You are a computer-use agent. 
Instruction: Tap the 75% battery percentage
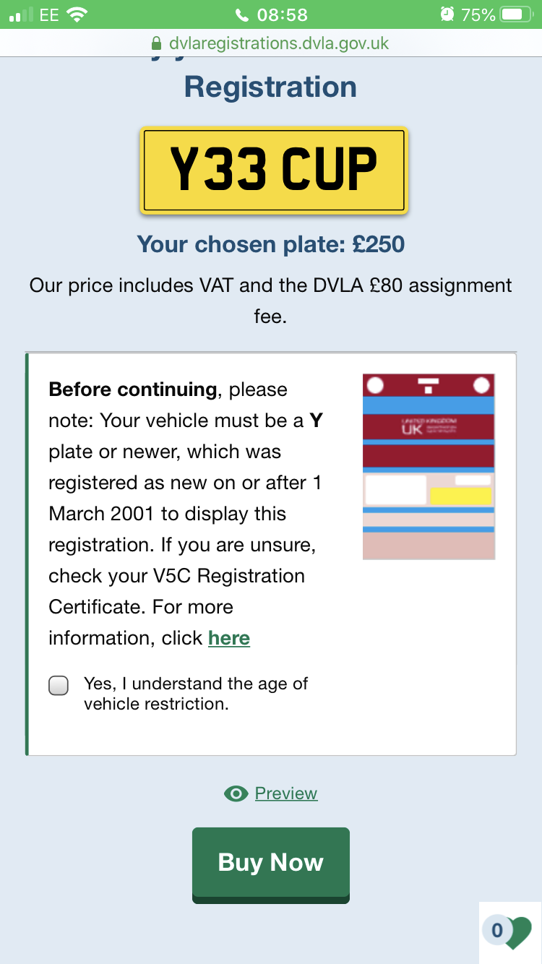click(x=478, y=14)
